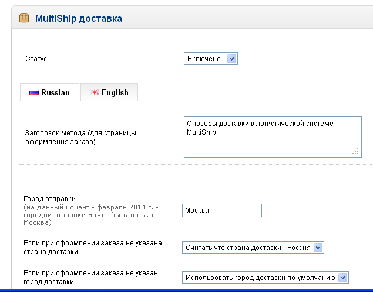Click the Город отправки label

pos(49,199)
